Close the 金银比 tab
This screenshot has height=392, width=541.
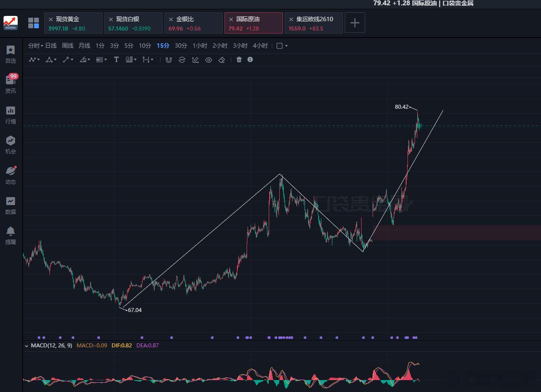171,19
